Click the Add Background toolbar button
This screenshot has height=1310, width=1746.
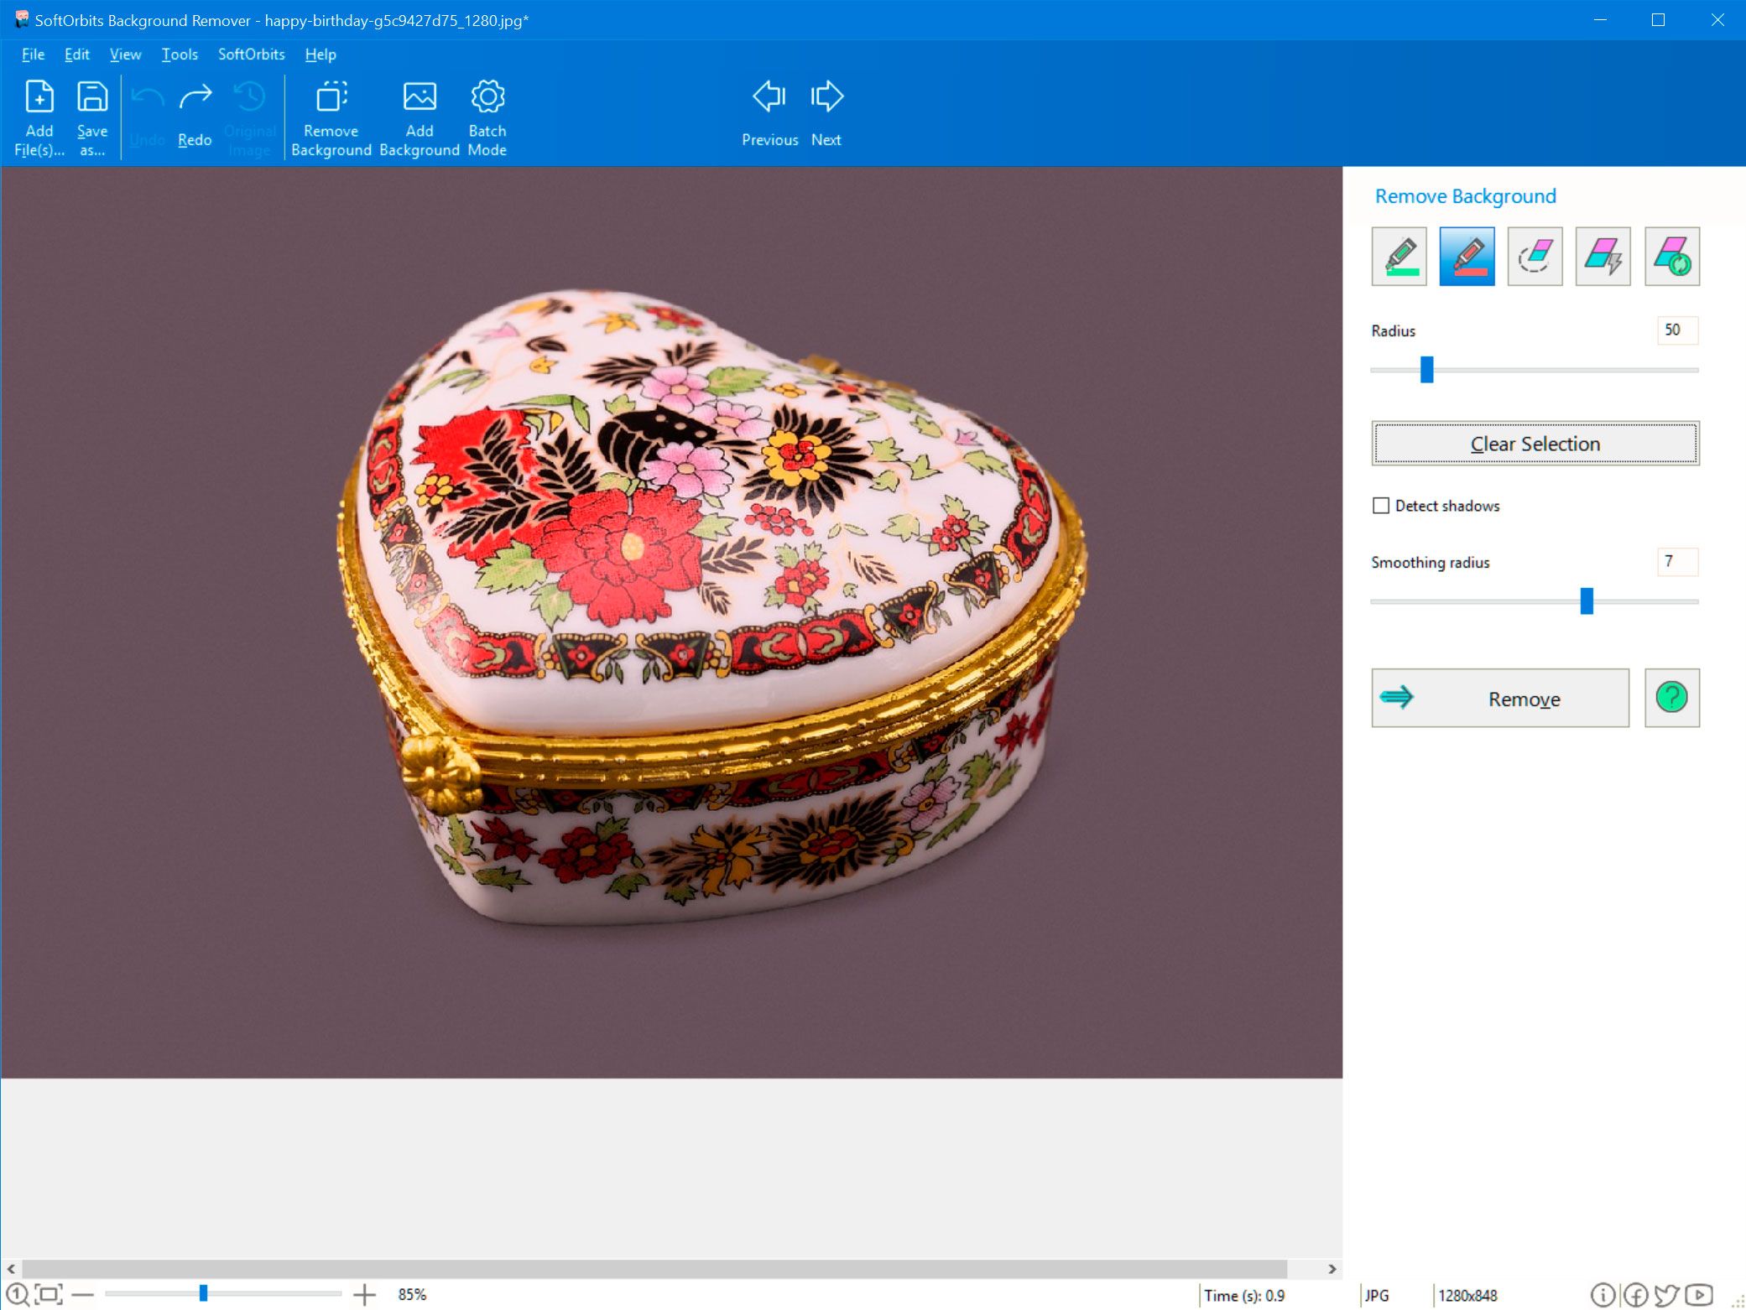tap(417, 116)
